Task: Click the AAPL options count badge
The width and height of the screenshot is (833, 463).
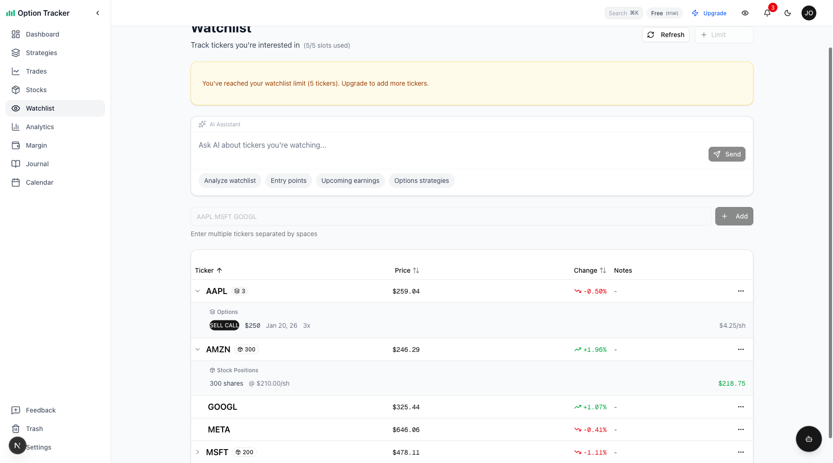Action: point(240,291)
